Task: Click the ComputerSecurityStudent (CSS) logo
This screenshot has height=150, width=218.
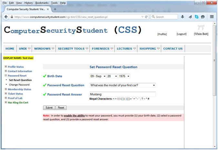Action: click(73, 30)
